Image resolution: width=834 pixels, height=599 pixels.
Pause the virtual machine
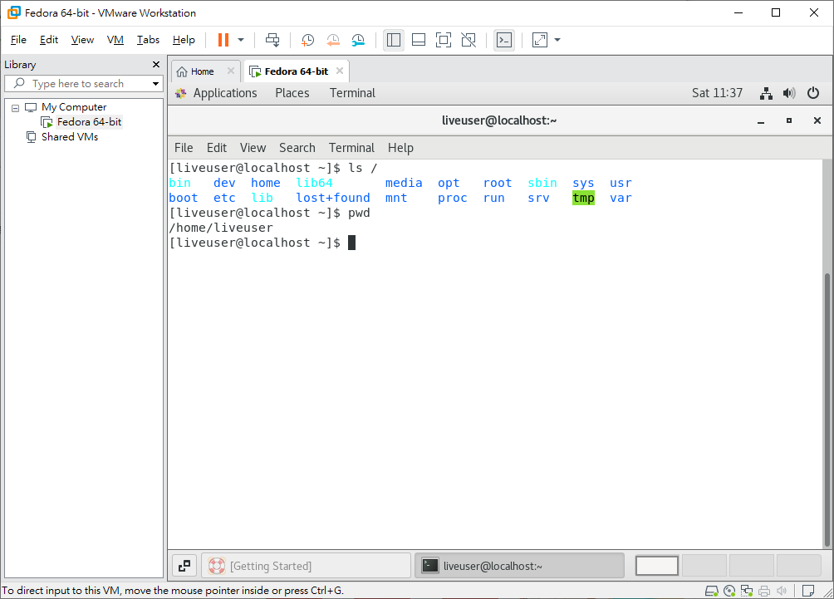[x=223, y=40]
